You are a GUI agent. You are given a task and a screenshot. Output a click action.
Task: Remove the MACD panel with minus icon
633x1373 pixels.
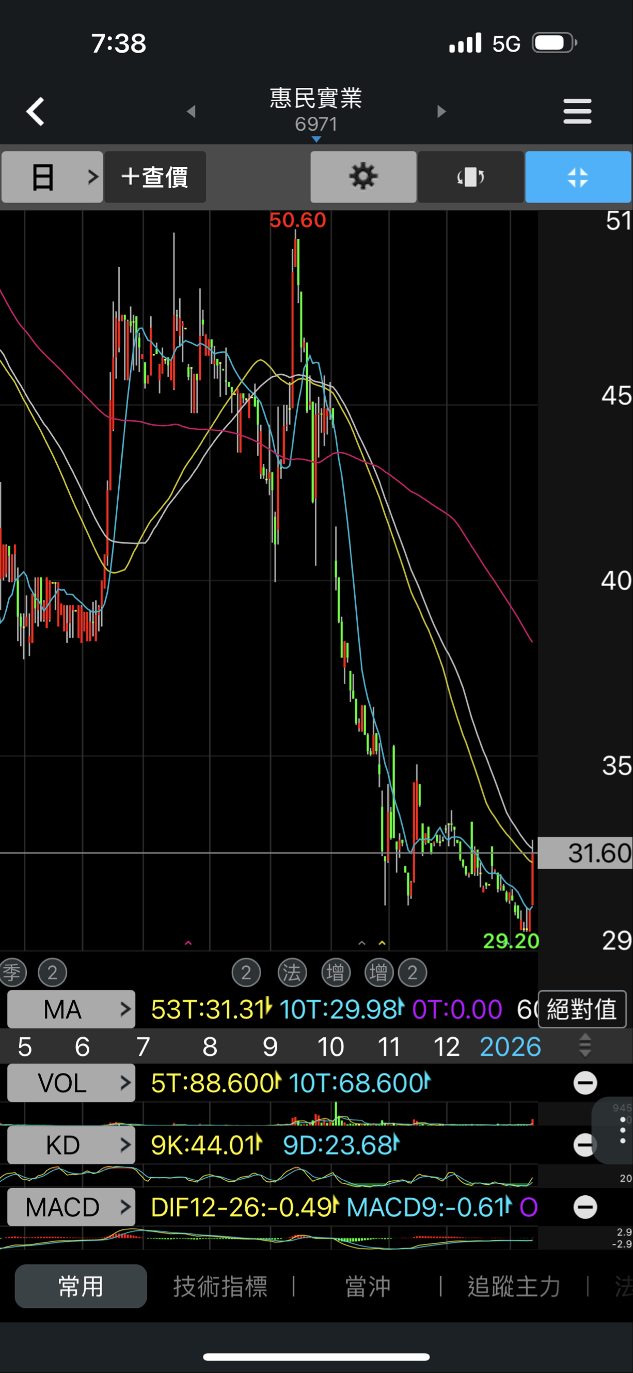click(x=585, y=1207)
